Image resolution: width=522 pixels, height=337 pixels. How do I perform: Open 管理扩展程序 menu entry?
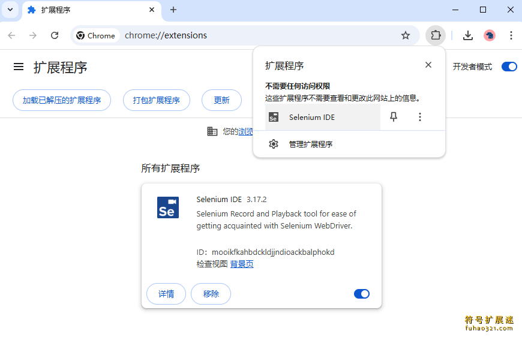[349, 144]
